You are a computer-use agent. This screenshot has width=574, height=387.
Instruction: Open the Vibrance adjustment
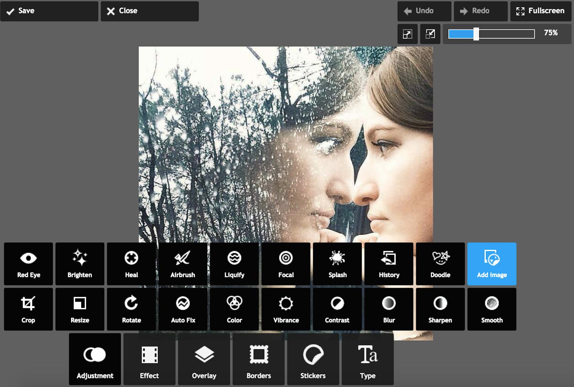pyautogui.click(x=286, y=309)
